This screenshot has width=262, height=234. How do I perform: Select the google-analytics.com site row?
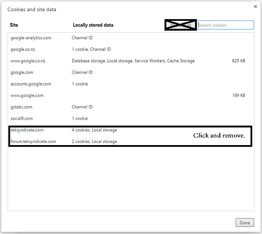point(31,38)
